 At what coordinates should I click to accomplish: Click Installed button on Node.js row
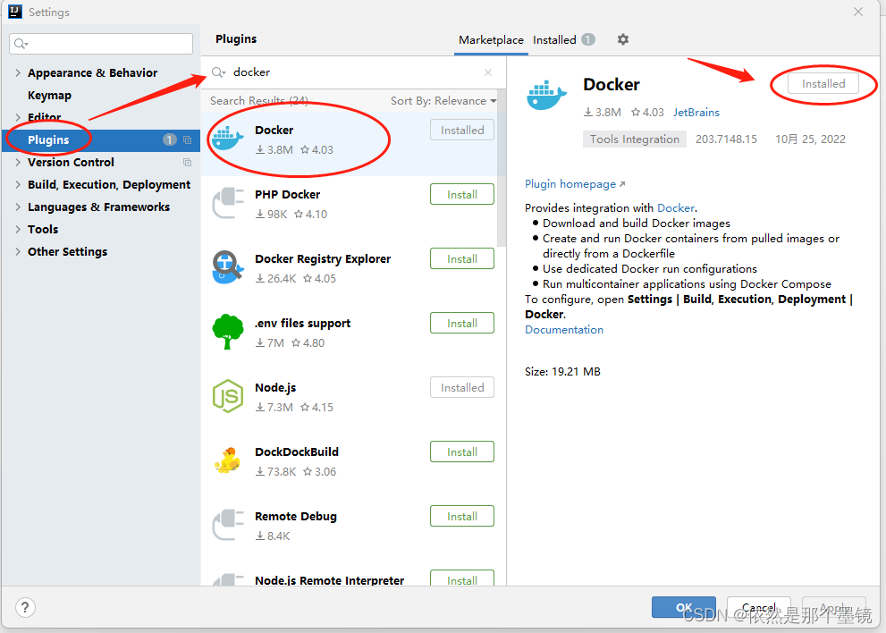[x=462, y=388]
